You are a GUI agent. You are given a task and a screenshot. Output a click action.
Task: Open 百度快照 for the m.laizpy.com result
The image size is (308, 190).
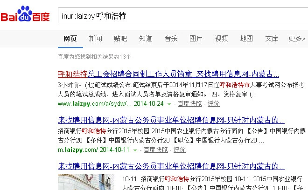click(155, 149)
